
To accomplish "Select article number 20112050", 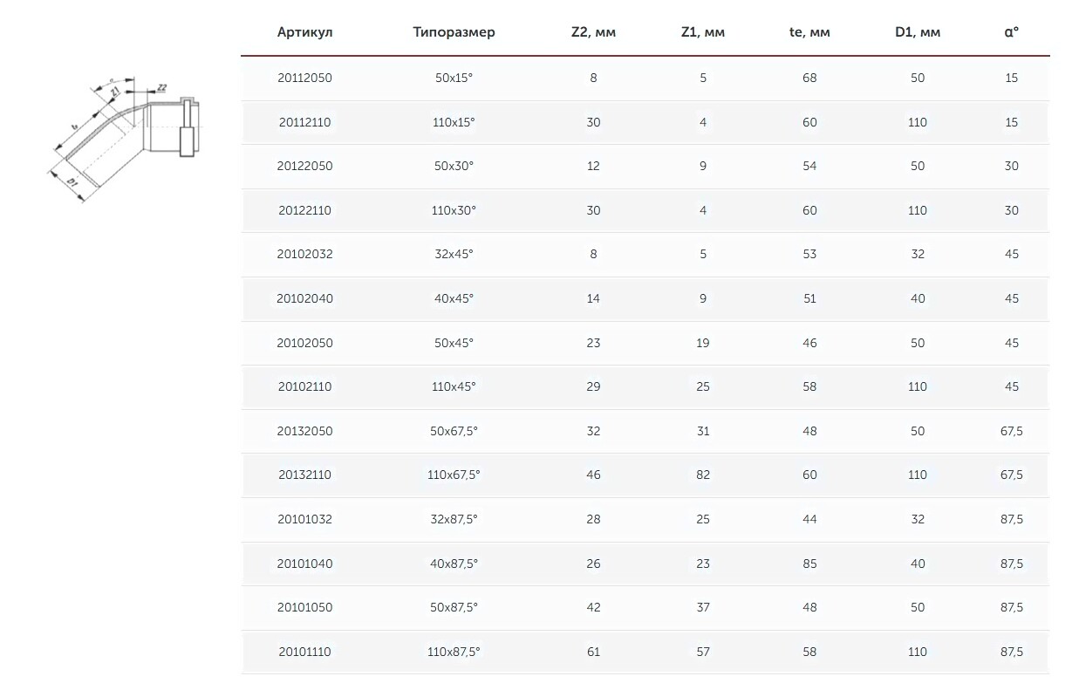I will (304, 78).
